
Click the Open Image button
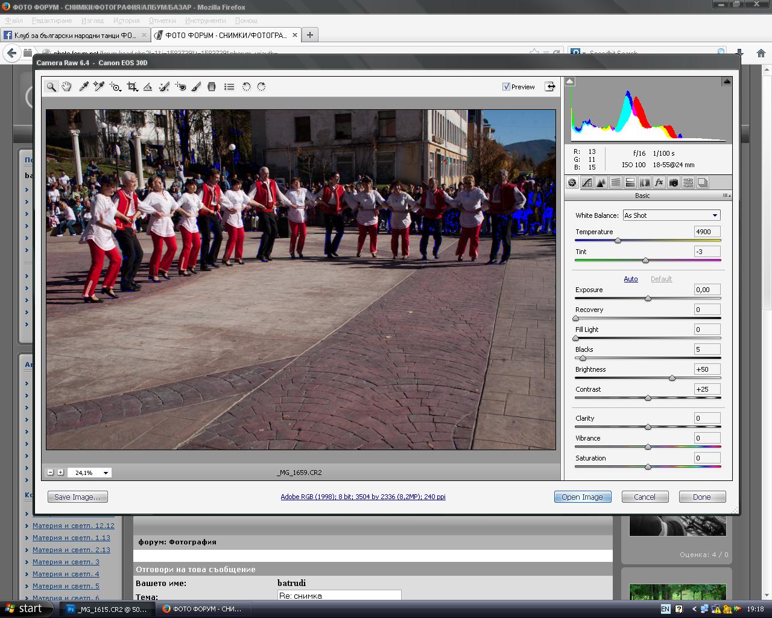pyautogui.click(x=582, y=497)
